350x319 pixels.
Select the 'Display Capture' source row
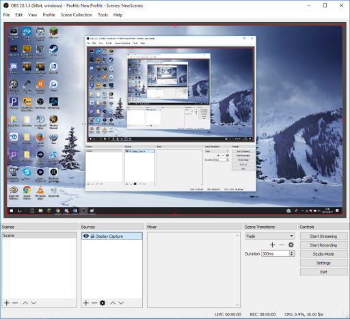click(111, 236)
